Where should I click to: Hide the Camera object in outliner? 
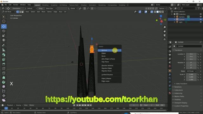(x=200, y=17)
